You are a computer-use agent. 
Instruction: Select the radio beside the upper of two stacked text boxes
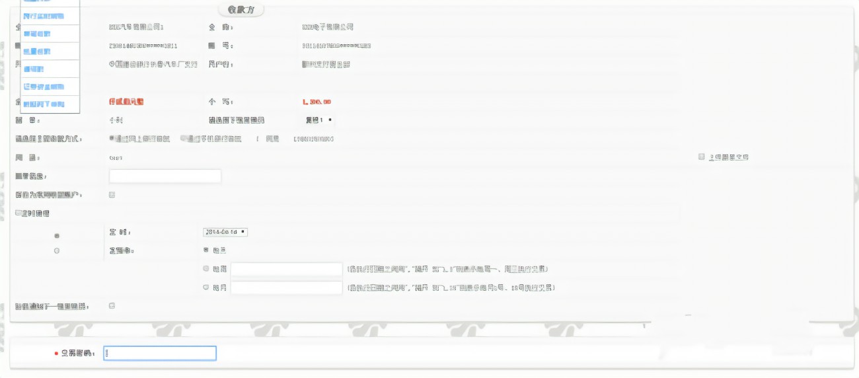click(x=207, y=269)
